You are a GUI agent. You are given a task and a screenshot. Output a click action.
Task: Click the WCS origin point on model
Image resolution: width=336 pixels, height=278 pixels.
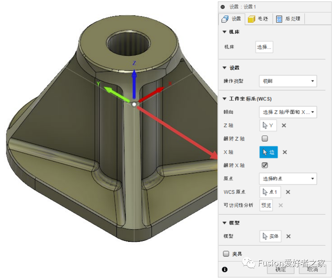pyautogui.click(x=134, y=104)
